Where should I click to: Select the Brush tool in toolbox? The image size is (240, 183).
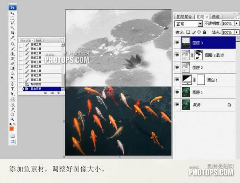12,49
